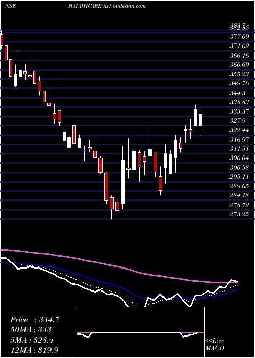Click the Live MACD label
Viewport: 255px width, 358px height.
215,345
